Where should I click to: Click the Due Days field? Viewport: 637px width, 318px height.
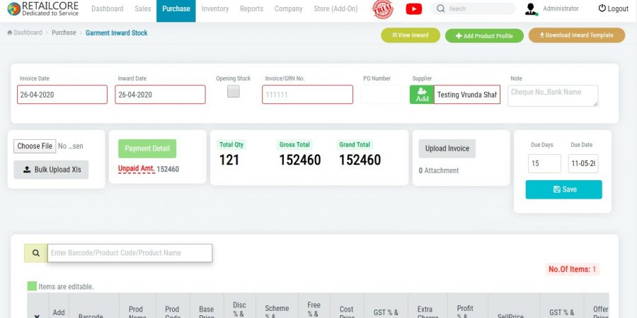tap(544, 163)
